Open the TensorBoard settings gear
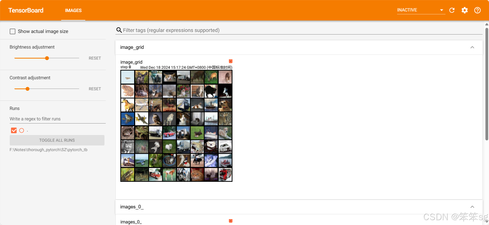This screenshot has height=225, width=489. [465, 10]
